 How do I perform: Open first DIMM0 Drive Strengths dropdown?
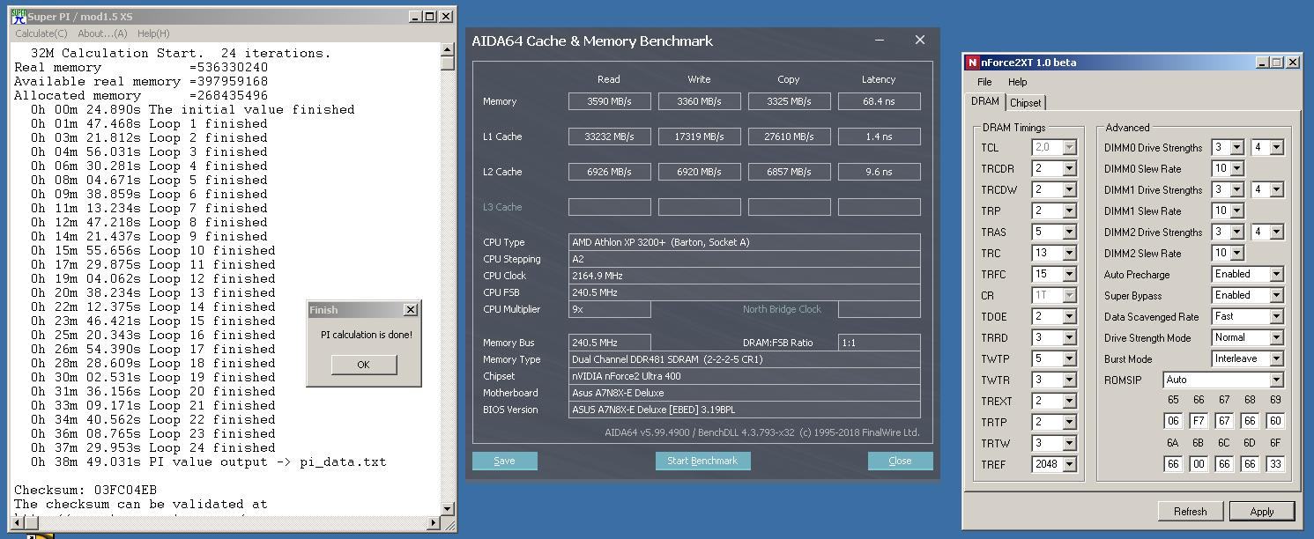tap(1236, 148)
